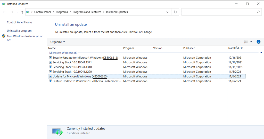The height and width of the screenshot is (139, 264).
Task: Open recent locations dropdown arrow
Action: (18, 12)
